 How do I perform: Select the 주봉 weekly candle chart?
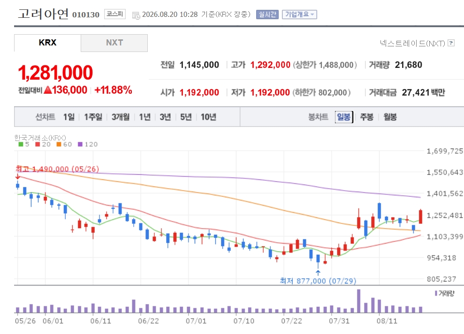coord(366,117)
